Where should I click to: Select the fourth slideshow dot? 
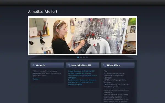coord(87,57)
